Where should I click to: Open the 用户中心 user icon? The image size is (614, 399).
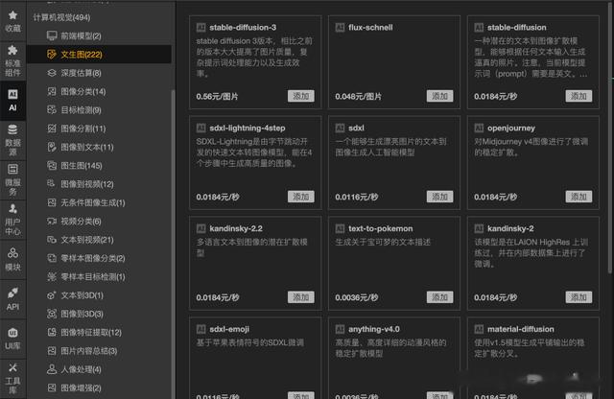(x=12, y=208)
